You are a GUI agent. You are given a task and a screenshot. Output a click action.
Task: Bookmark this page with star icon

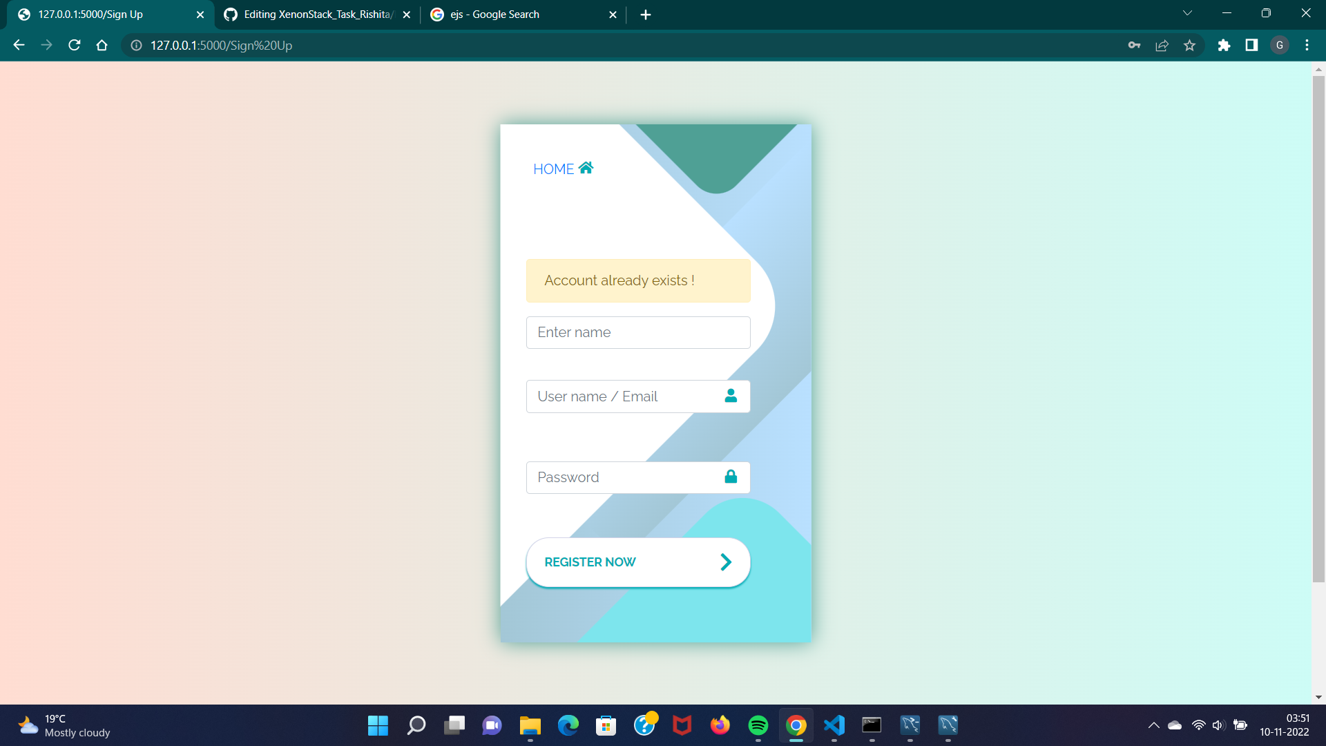point(1189,46)
